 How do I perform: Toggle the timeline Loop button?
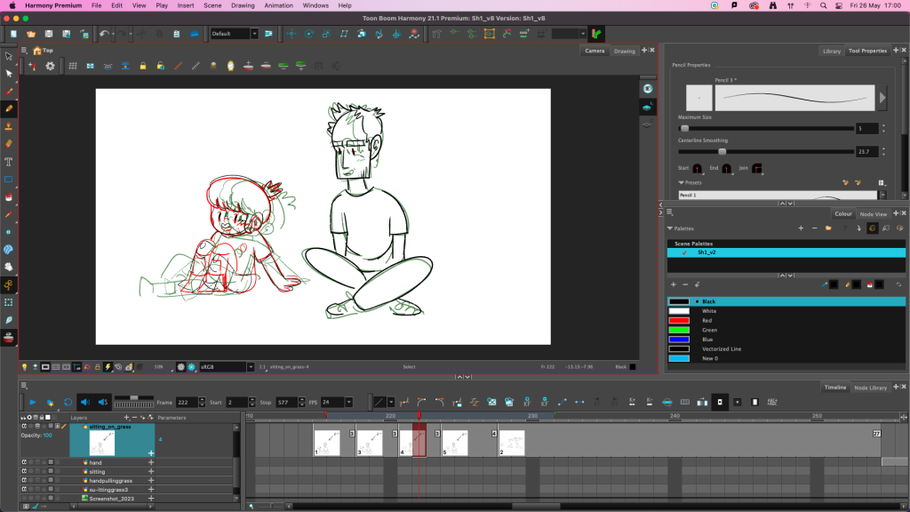point(68,403)
